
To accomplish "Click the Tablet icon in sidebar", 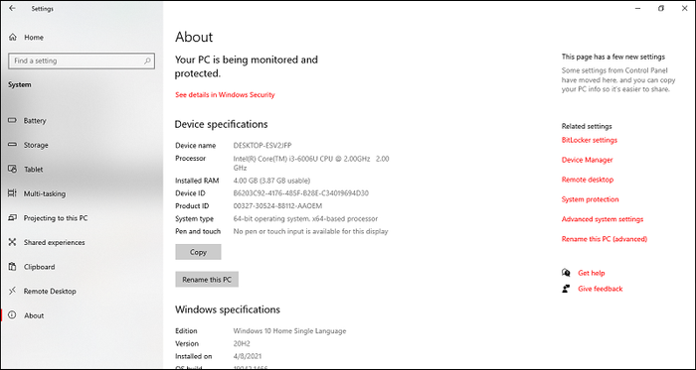I will (x=12, y=169).
